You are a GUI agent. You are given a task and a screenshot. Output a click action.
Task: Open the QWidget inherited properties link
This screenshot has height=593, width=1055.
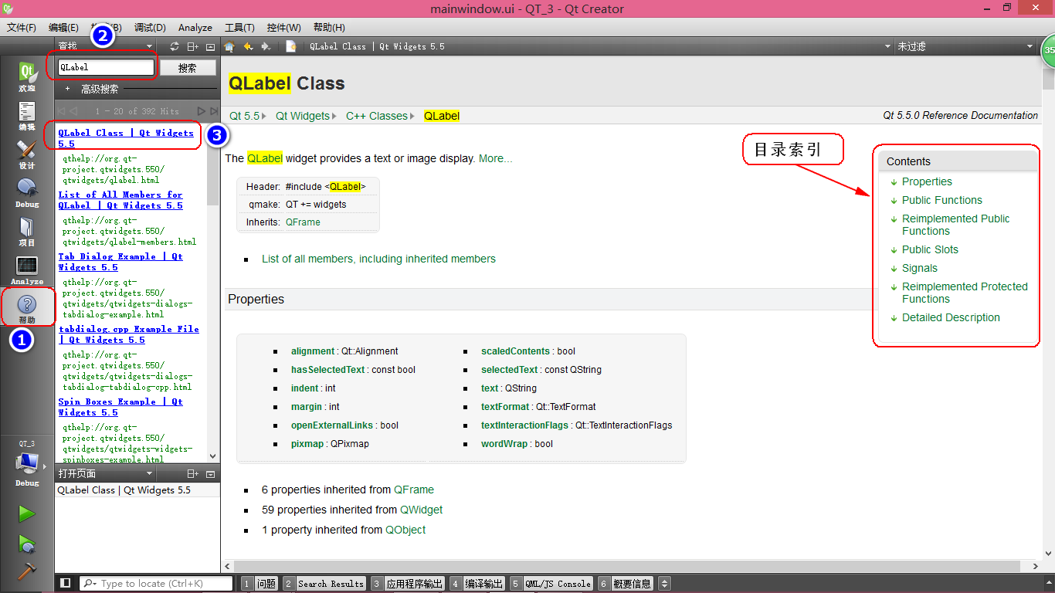click(x=422, y=510)
